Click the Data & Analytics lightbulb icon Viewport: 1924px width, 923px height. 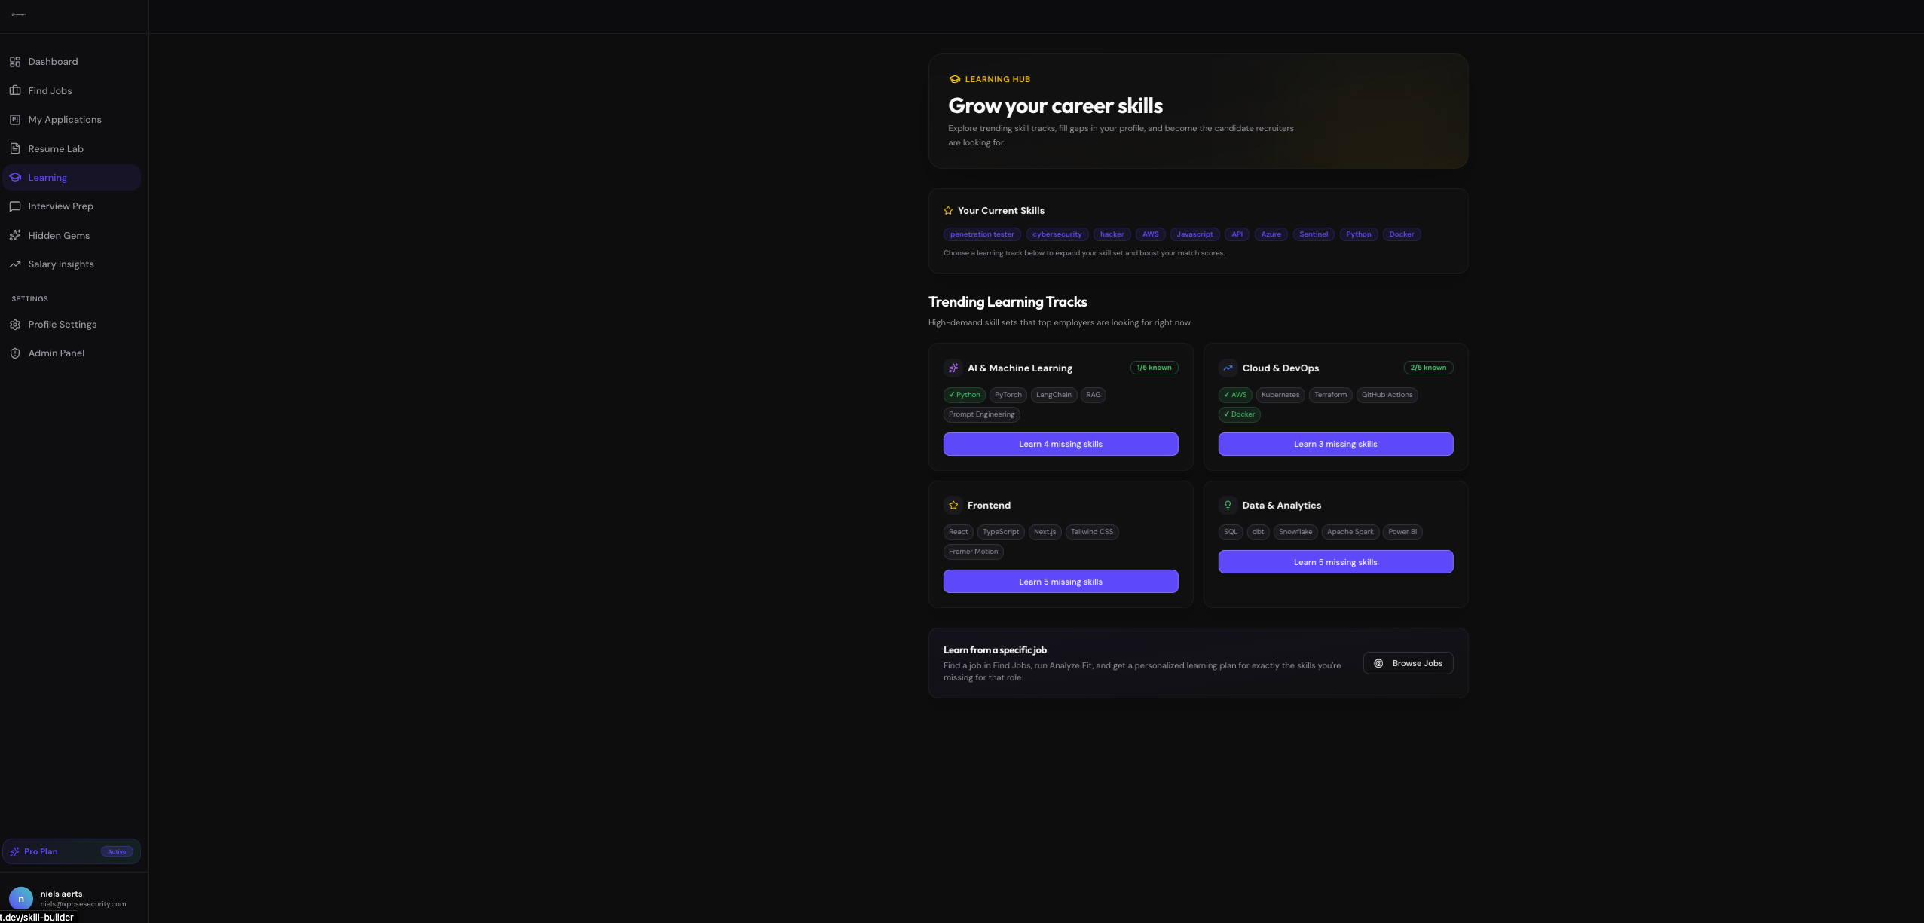1228,506
